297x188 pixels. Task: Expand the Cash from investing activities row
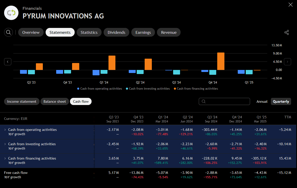(x=5, y=144)
